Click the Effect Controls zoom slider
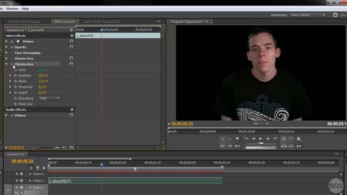The height and width of the screenshot is (195, 347). point(38,147)
